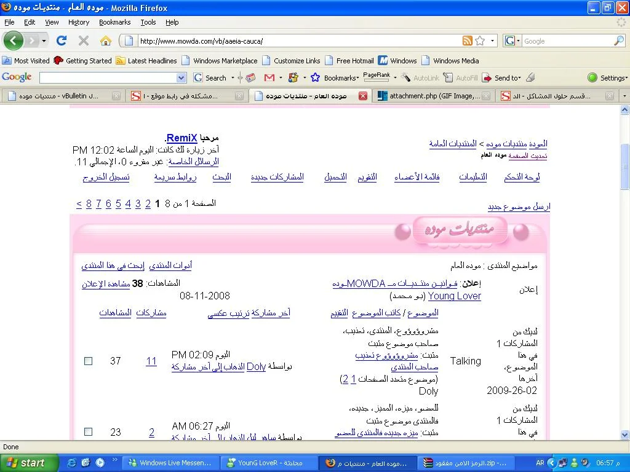This screenshot has width=630, height=472.
Task: Open the Google toolbar search history dropdown
Action: point(181,78)
